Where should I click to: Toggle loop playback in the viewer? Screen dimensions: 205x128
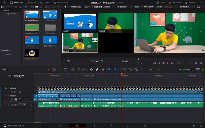coord(178,63)
